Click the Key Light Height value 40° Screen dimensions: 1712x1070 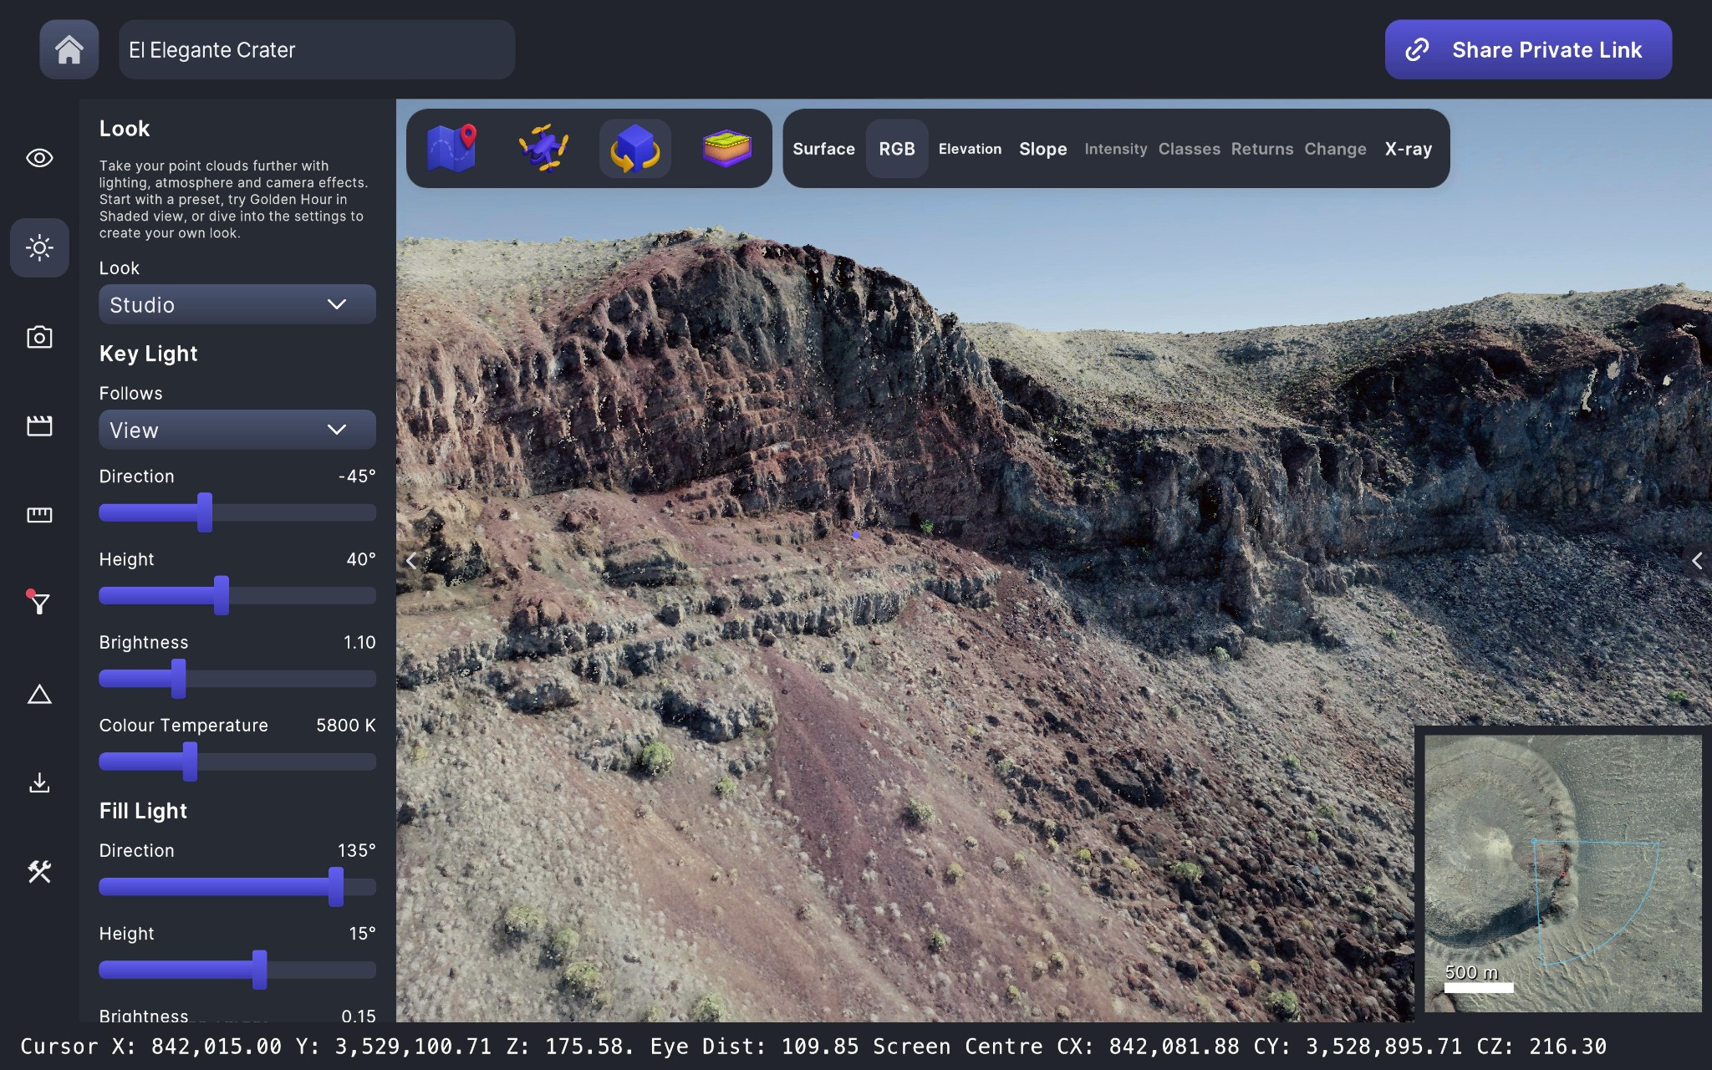tap(360, 559)
